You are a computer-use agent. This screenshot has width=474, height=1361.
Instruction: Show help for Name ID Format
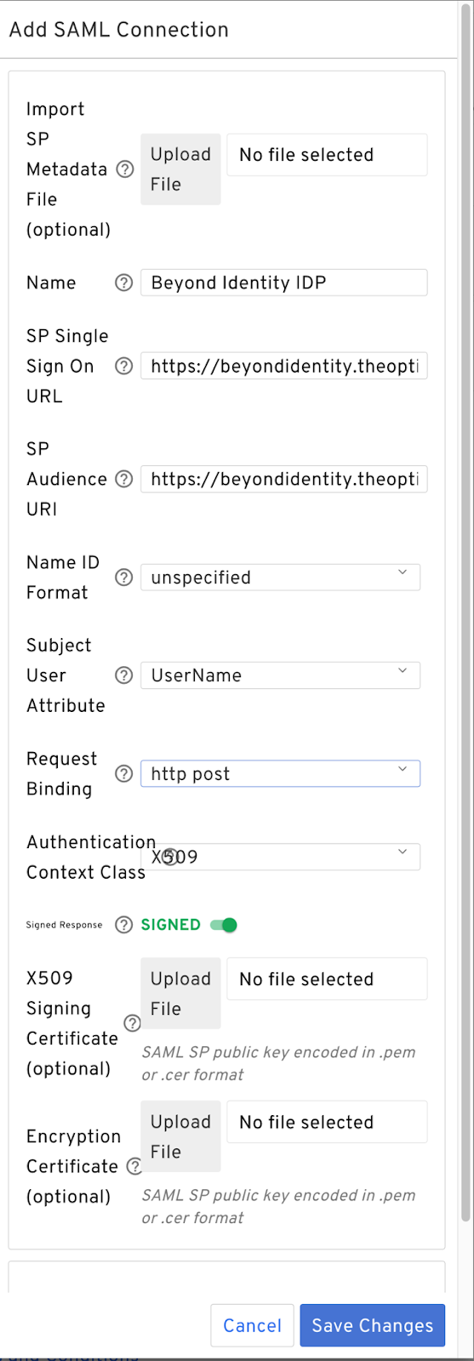click(x=124, y=578)
